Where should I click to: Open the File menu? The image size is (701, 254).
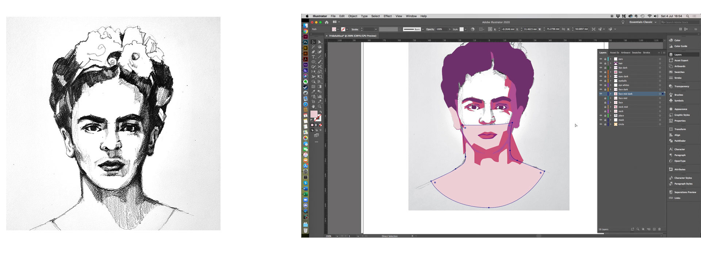click(x=333, y=16)
